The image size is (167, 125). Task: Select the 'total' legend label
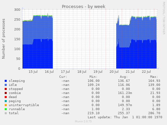pos(14,113)
